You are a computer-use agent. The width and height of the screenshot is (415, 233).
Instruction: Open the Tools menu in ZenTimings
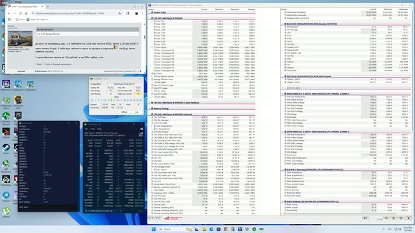coord(93,129)
